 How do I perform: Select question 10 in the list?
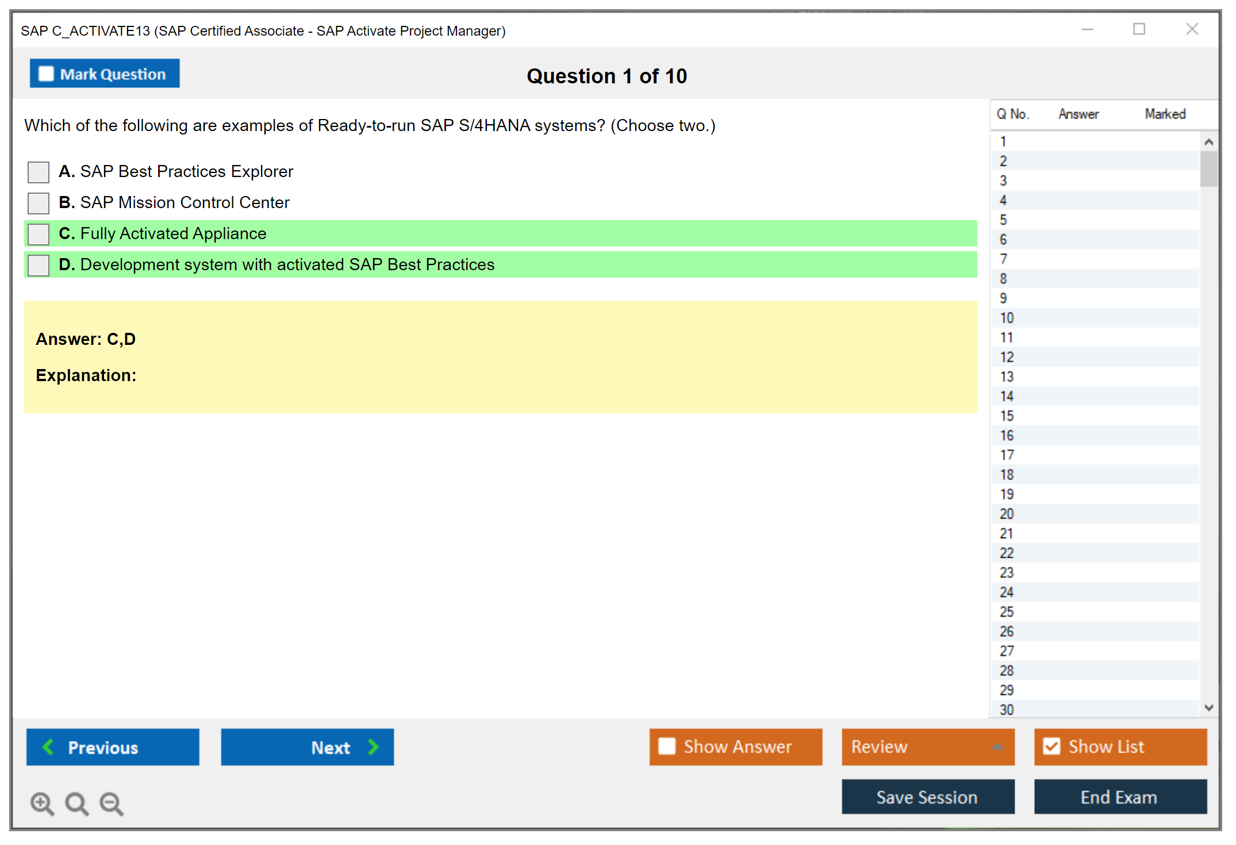click(x=1007, y=318)
